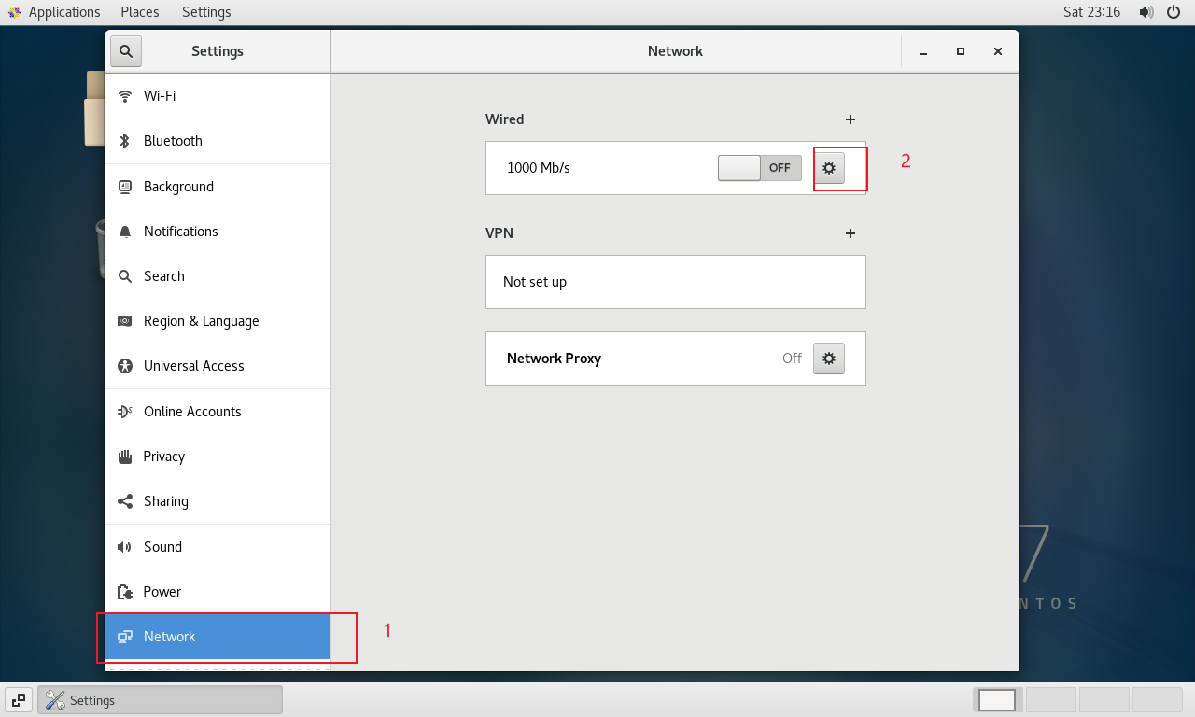Click the search icon in Settings header
This screenshot has height=717, width=1195.
[x=126, y=51]
